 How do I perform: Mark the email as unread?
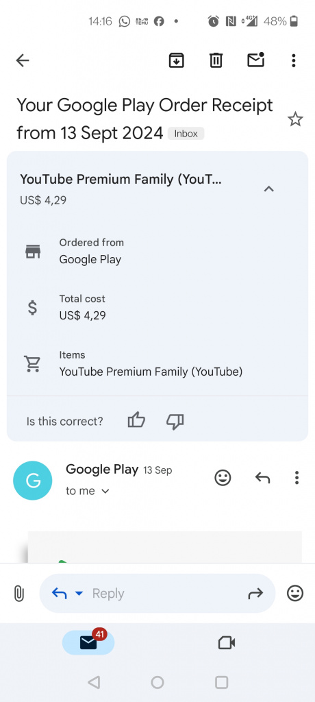256,60
